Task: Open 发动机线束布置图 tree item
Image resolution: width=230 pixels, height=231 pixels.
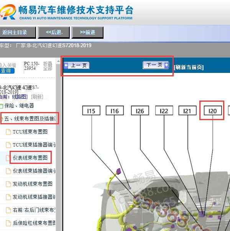Action: click(33, 184)
